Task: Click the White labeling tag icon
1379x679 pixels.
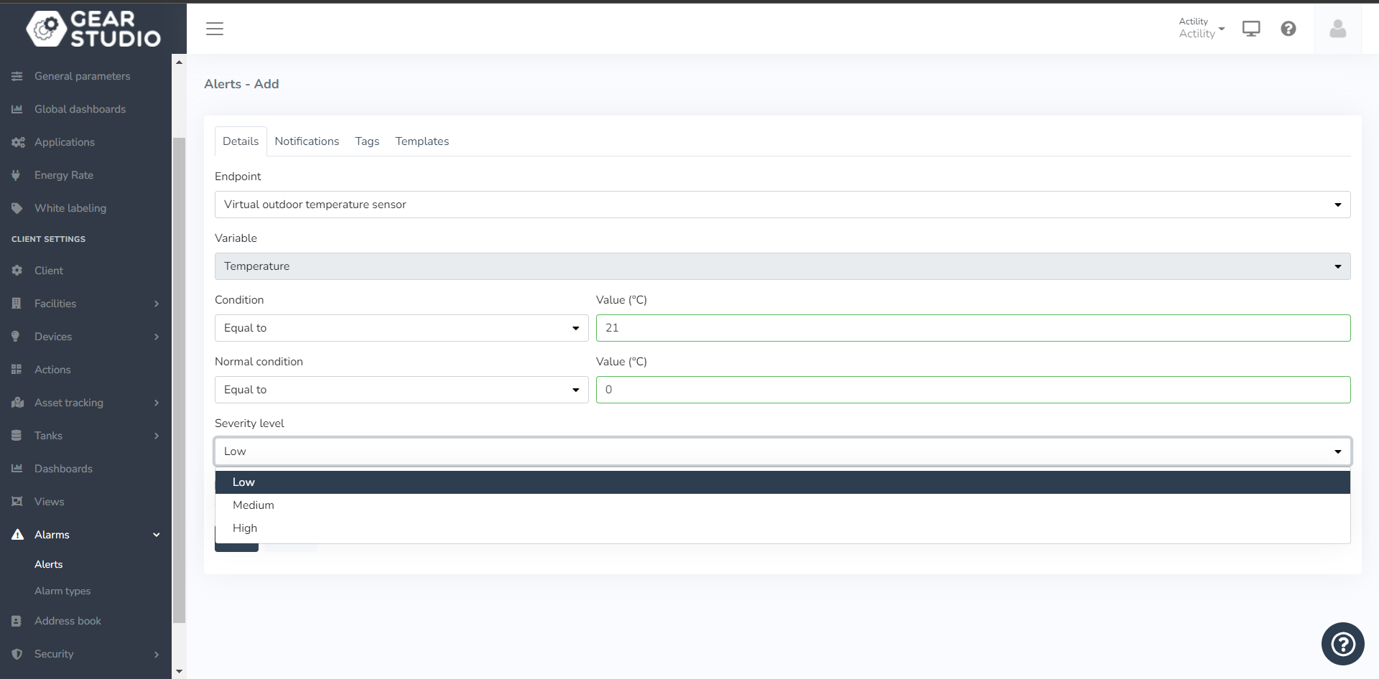Action: [x=17, y=208]
